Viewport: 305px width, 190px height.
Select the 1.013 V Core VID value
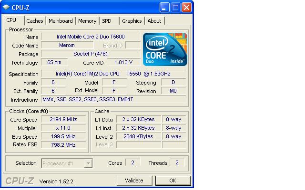point(124,62)
